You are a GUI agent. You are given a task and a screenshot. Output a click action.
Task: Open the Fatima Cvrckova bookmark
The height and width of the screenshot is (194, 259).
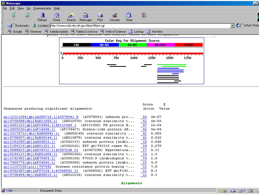pyautogui.click(x=84, y=31)
